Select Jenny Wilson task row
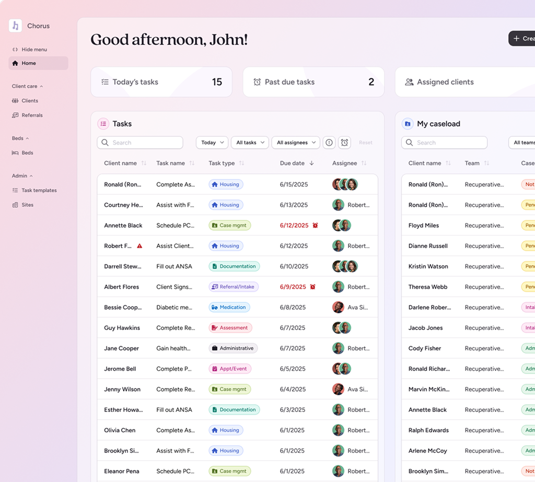The height and width of the screenshot is (482, 535). click(x=238, y=389)
